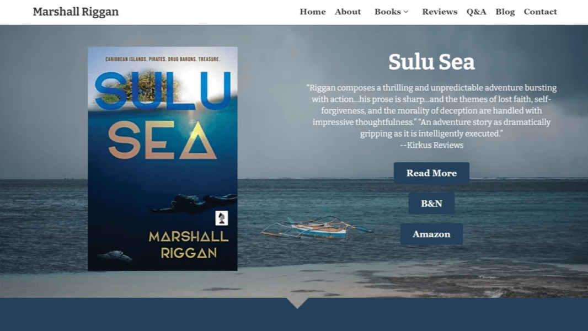Navigate to the Q&A page
588x331 pixels.
coord(476,12)
